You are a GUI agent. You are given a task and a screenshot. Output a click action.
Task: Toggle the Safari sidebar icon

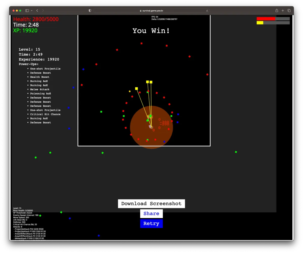(27, 11)
